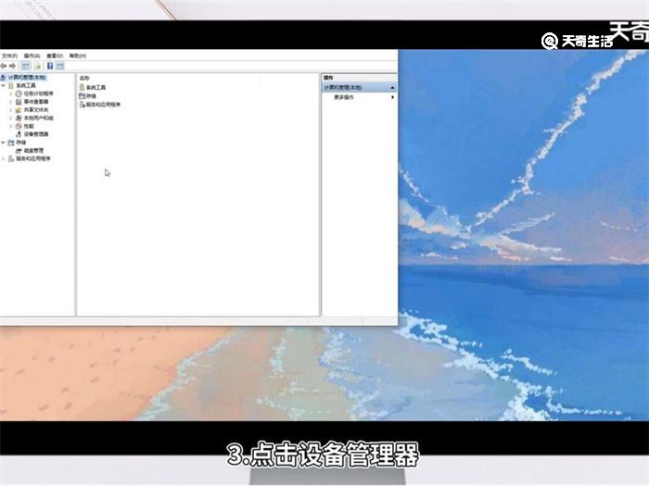Open the 查看(V) menu
649x486 pixels.
click(x=55, y=56)
